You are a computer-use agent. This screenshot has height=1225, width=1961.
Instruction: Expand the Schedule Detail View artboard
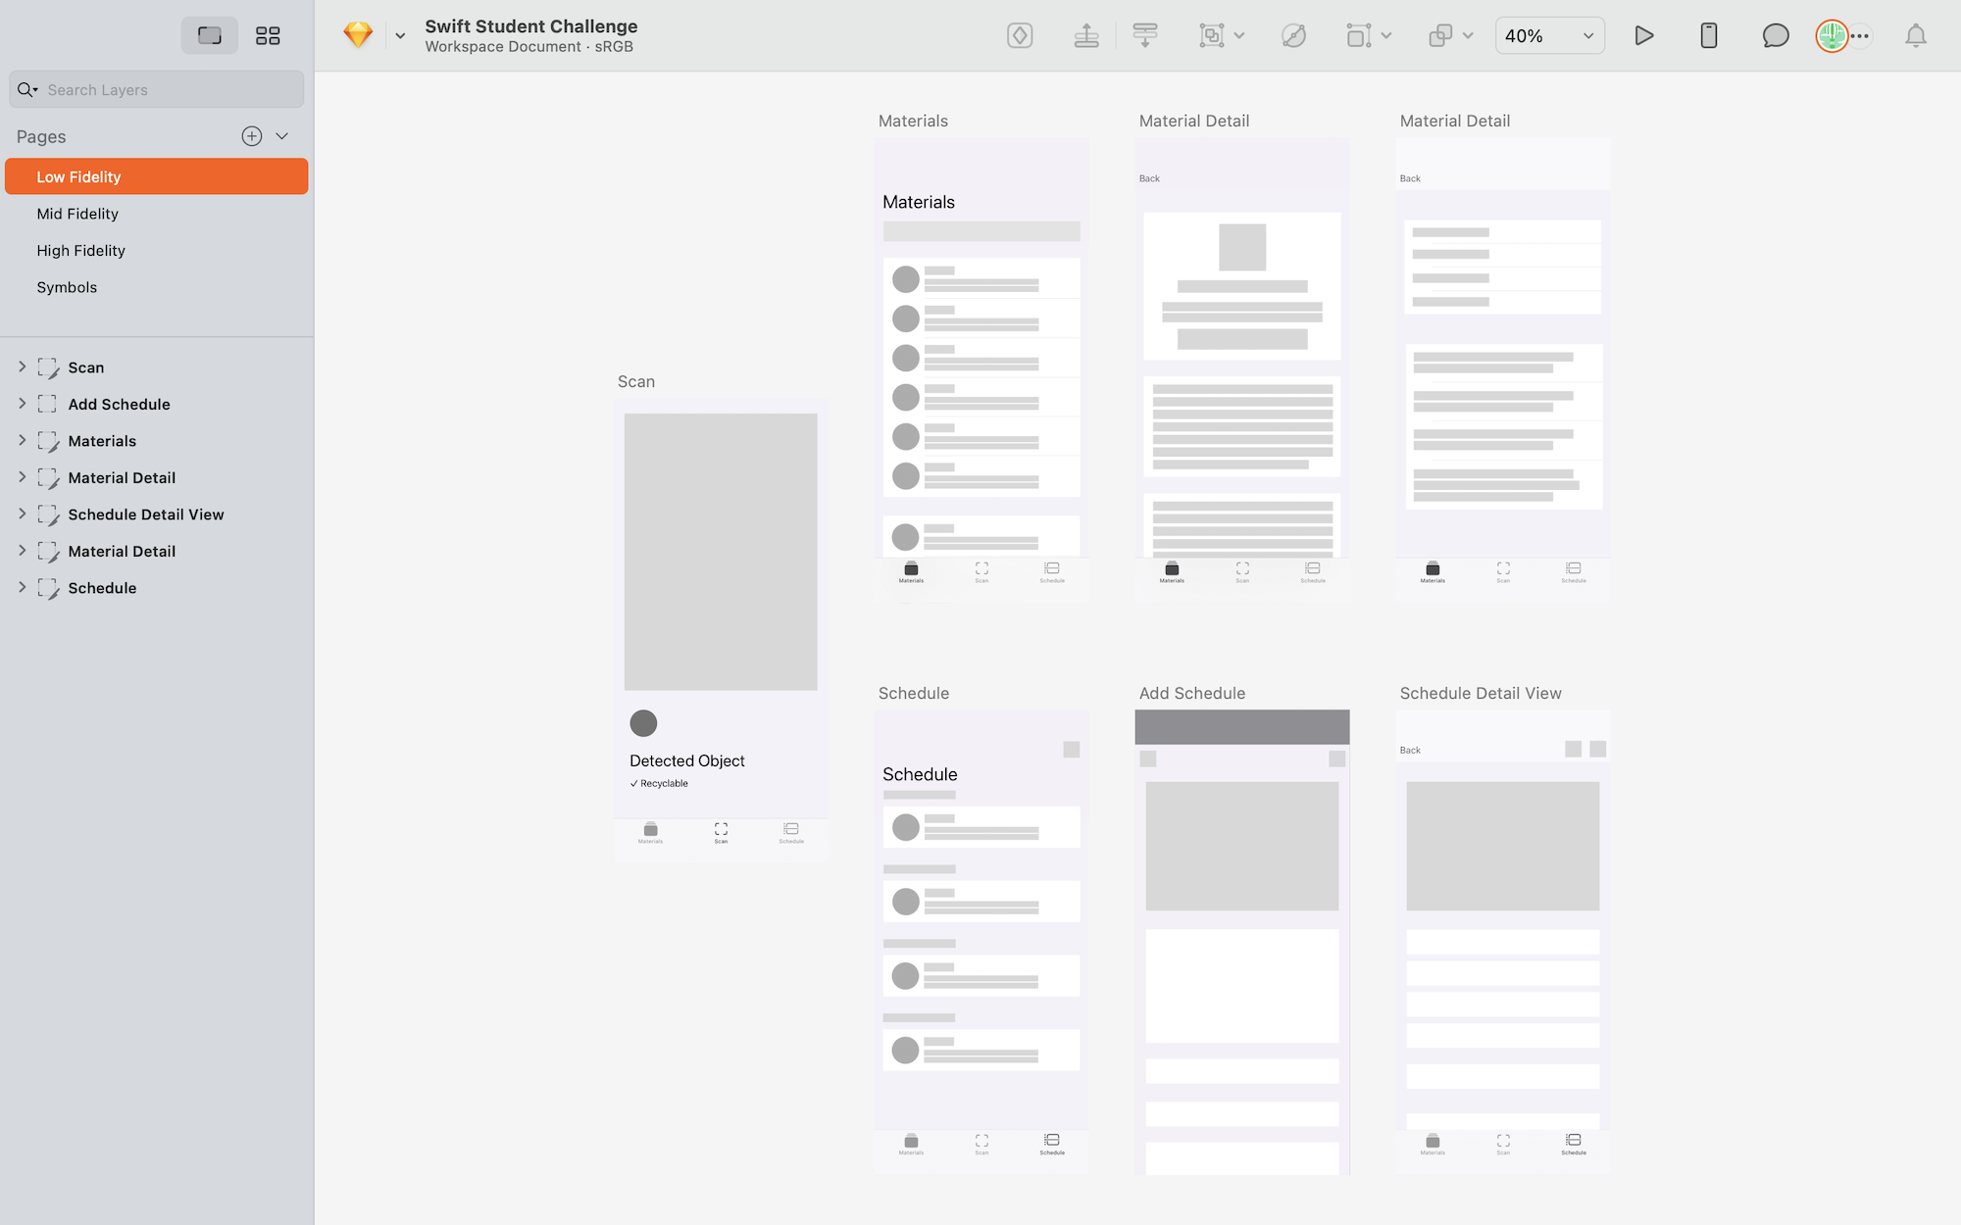(x=23, y=514)
